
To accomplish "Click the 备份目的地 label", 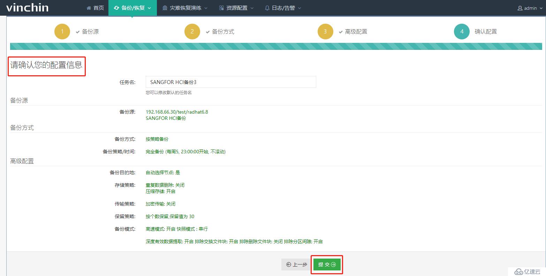I will [x=122, y=172].
